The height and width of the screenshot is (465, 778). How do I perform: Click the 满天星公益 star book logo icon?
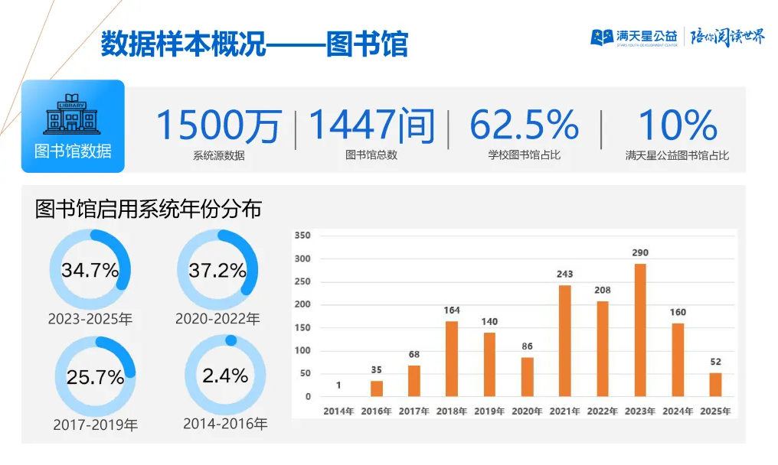point(601,37)
